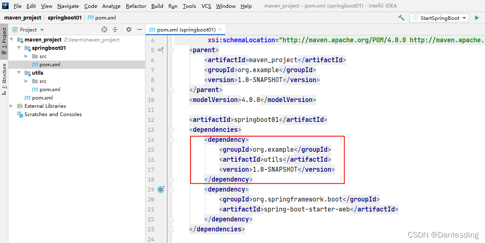The width and height of the screenshot is (485, 243).
Task: Click the utils artifactId value on line 16
Action: tap(273, 160)
